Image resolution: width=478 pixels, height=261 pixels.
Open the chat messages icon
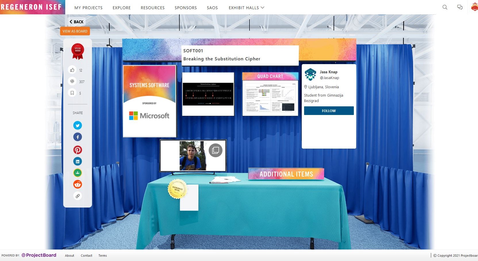click(460, 7)
